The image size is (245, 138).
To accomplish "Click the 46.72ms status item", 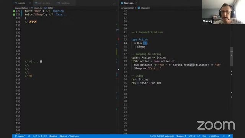I will point(214,136).
